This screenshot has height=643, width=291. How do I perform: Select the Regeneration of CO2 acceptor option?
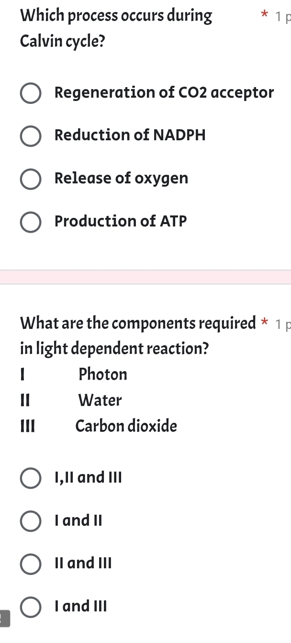[31, 93]
